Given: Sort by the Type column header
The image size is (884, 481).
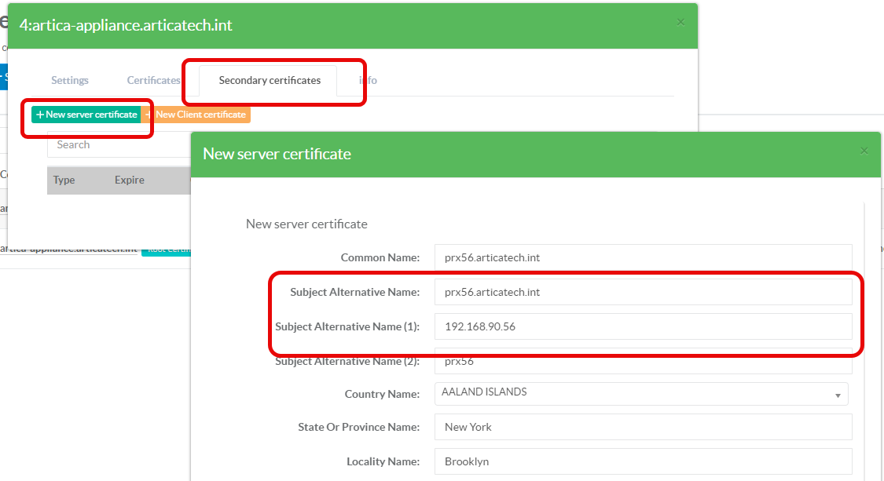Looking at the screenshot, I should pos(64,180).
